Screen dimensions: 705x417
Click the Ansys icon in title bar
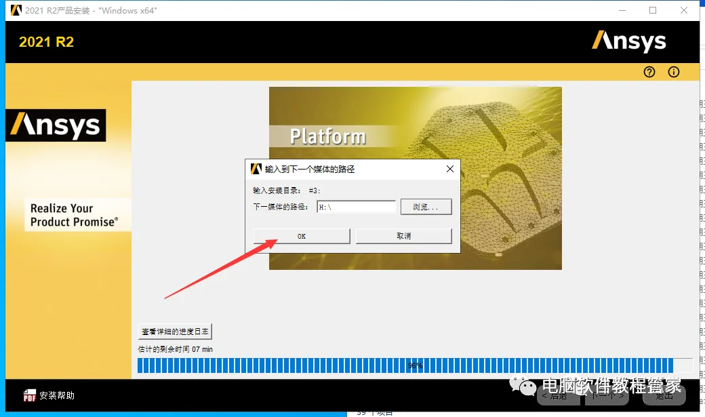tap(16, 10)
